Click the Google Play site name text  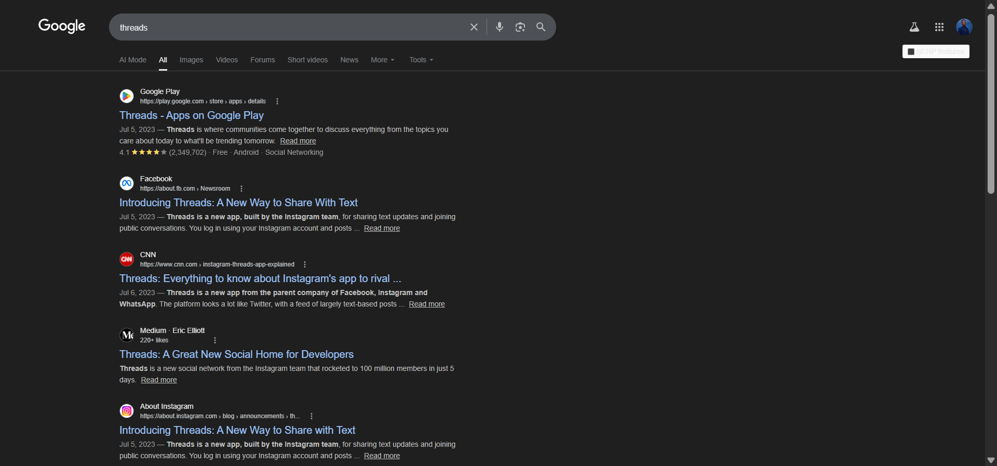[160, 91]
